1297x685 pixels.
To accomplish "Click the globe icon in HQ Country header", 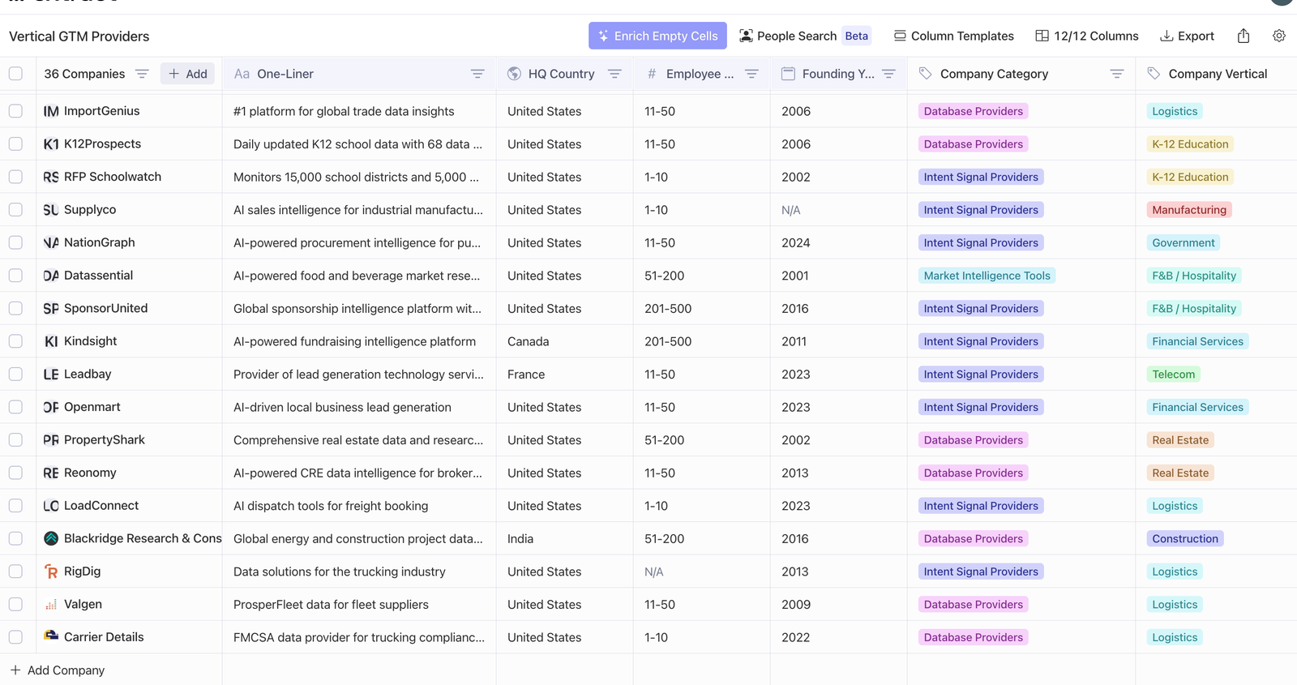I will 514,74.
